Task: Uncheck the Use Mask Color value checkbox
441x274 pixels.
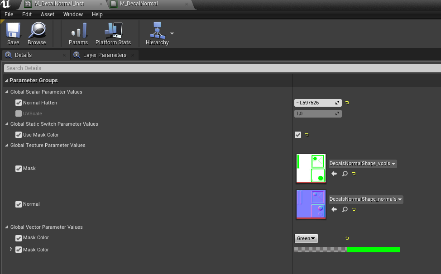Action: click(298, 135)
